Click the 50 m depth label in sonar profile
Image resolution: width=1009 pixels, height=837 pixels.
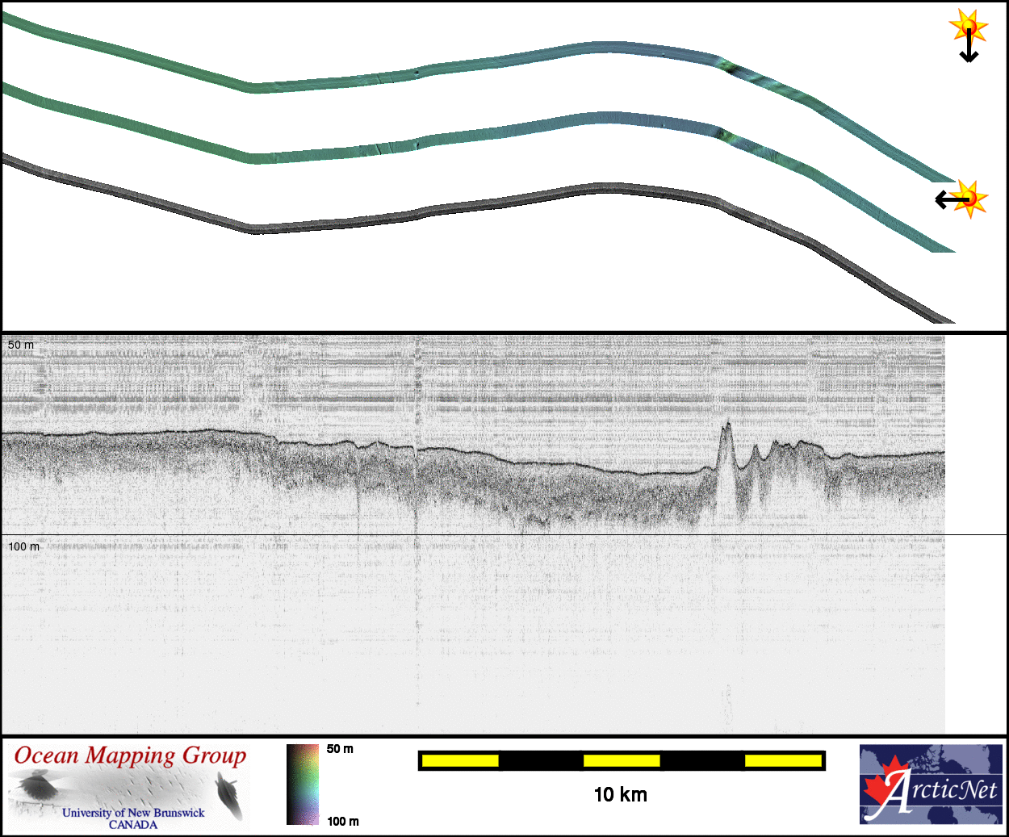pyautogui.click(x=21, y=345)
